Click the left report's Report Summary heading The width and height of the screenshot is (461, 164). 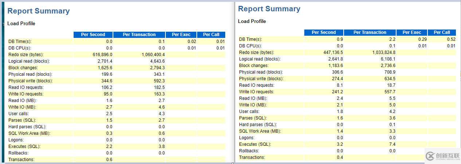[x=39, y=11]
